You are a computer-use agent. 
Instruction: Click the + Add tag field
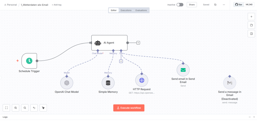click(x=56, y=5)
